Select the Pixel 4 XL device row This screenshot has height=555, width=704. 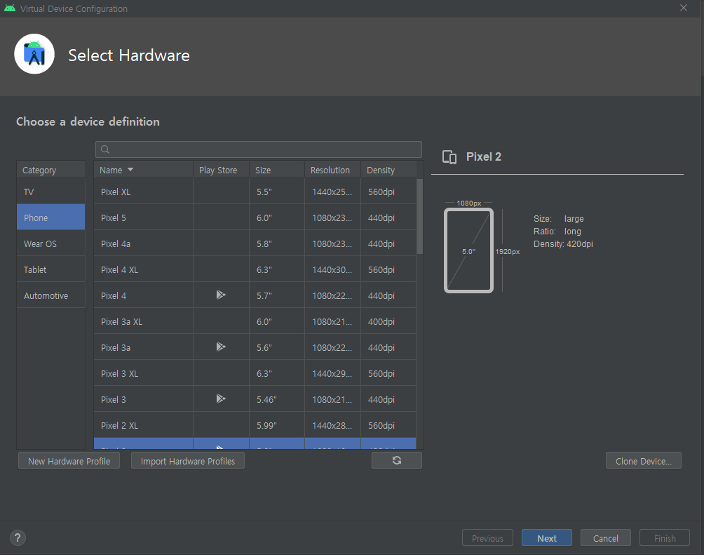click(x=255, y=269)
